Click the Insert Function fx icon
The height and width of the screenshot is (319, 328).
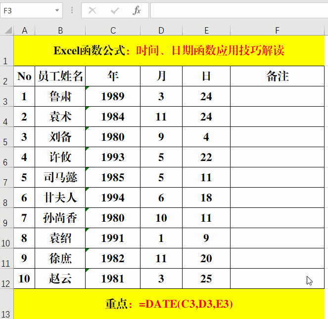137,10
